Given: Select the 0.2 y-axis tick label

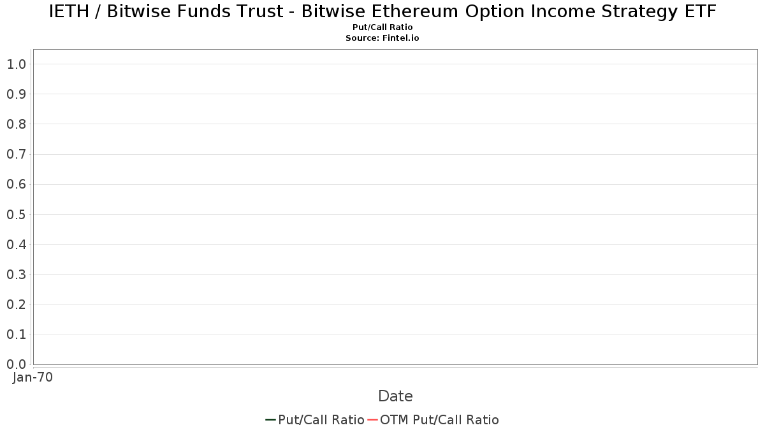Looking at the screenshot, I should tap(16, 305).
